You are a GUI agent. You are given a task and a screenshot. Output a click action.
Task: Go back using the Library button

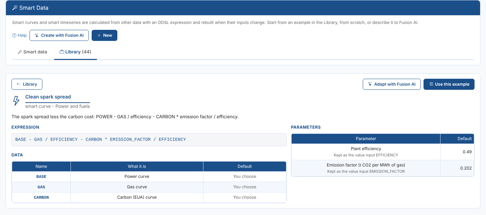coord(27,84)
